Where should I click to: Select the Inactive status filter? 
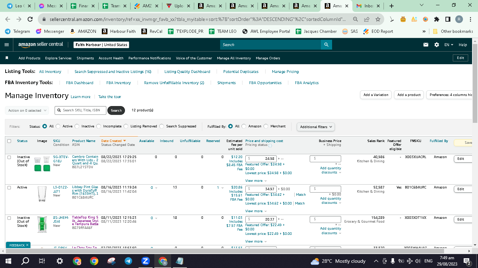(x=77, y=126)
